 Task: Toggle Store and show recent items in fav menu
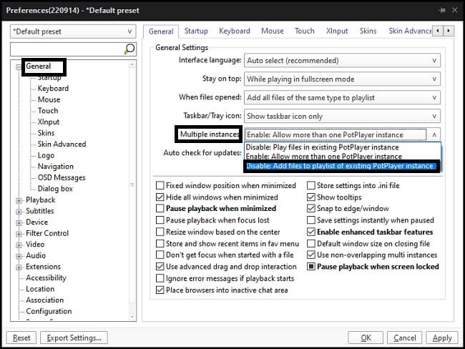tap(160, 244)
